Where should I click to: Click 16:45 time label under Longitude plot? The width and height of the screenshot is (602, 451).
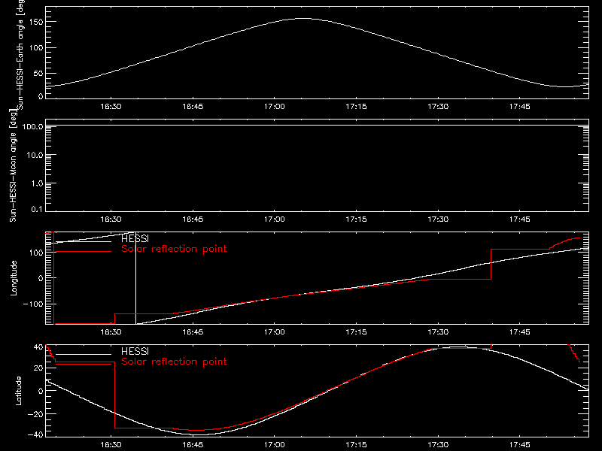[x=193, y=332]
